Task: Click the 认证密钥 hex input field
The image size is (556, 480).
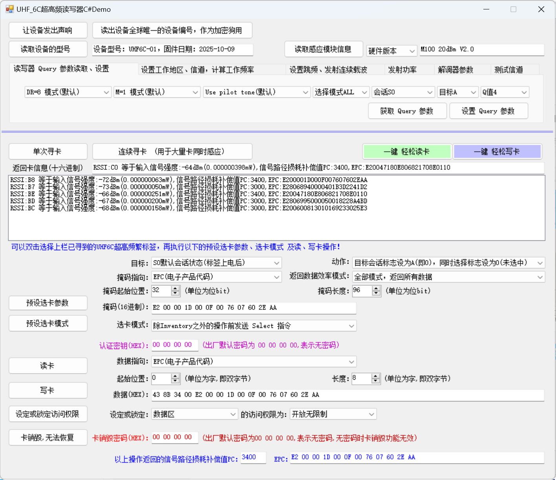Action: pos(175,345)
